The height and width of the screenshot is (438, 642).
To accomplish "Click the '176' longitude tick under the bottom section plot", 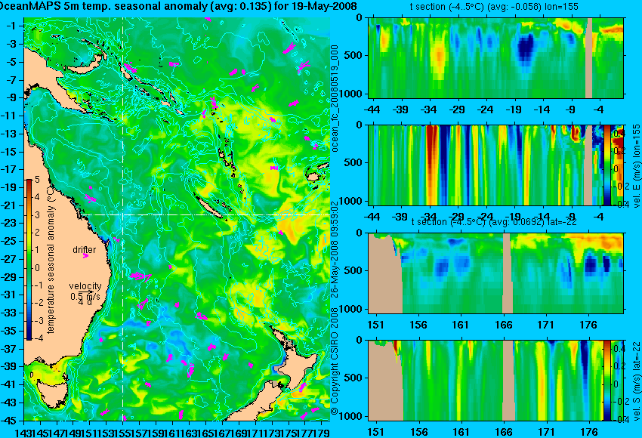I will click(589, 432).
